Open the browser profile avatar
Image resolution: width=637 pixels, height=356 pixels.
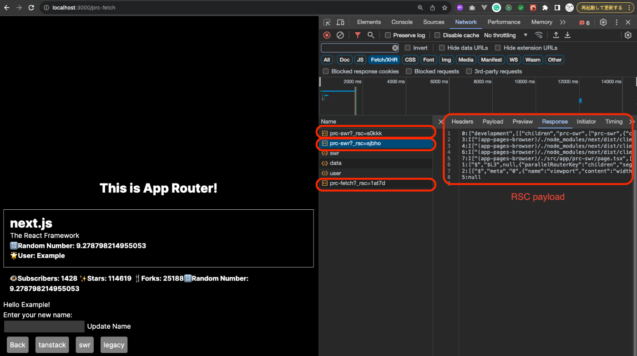coord(569,8)
